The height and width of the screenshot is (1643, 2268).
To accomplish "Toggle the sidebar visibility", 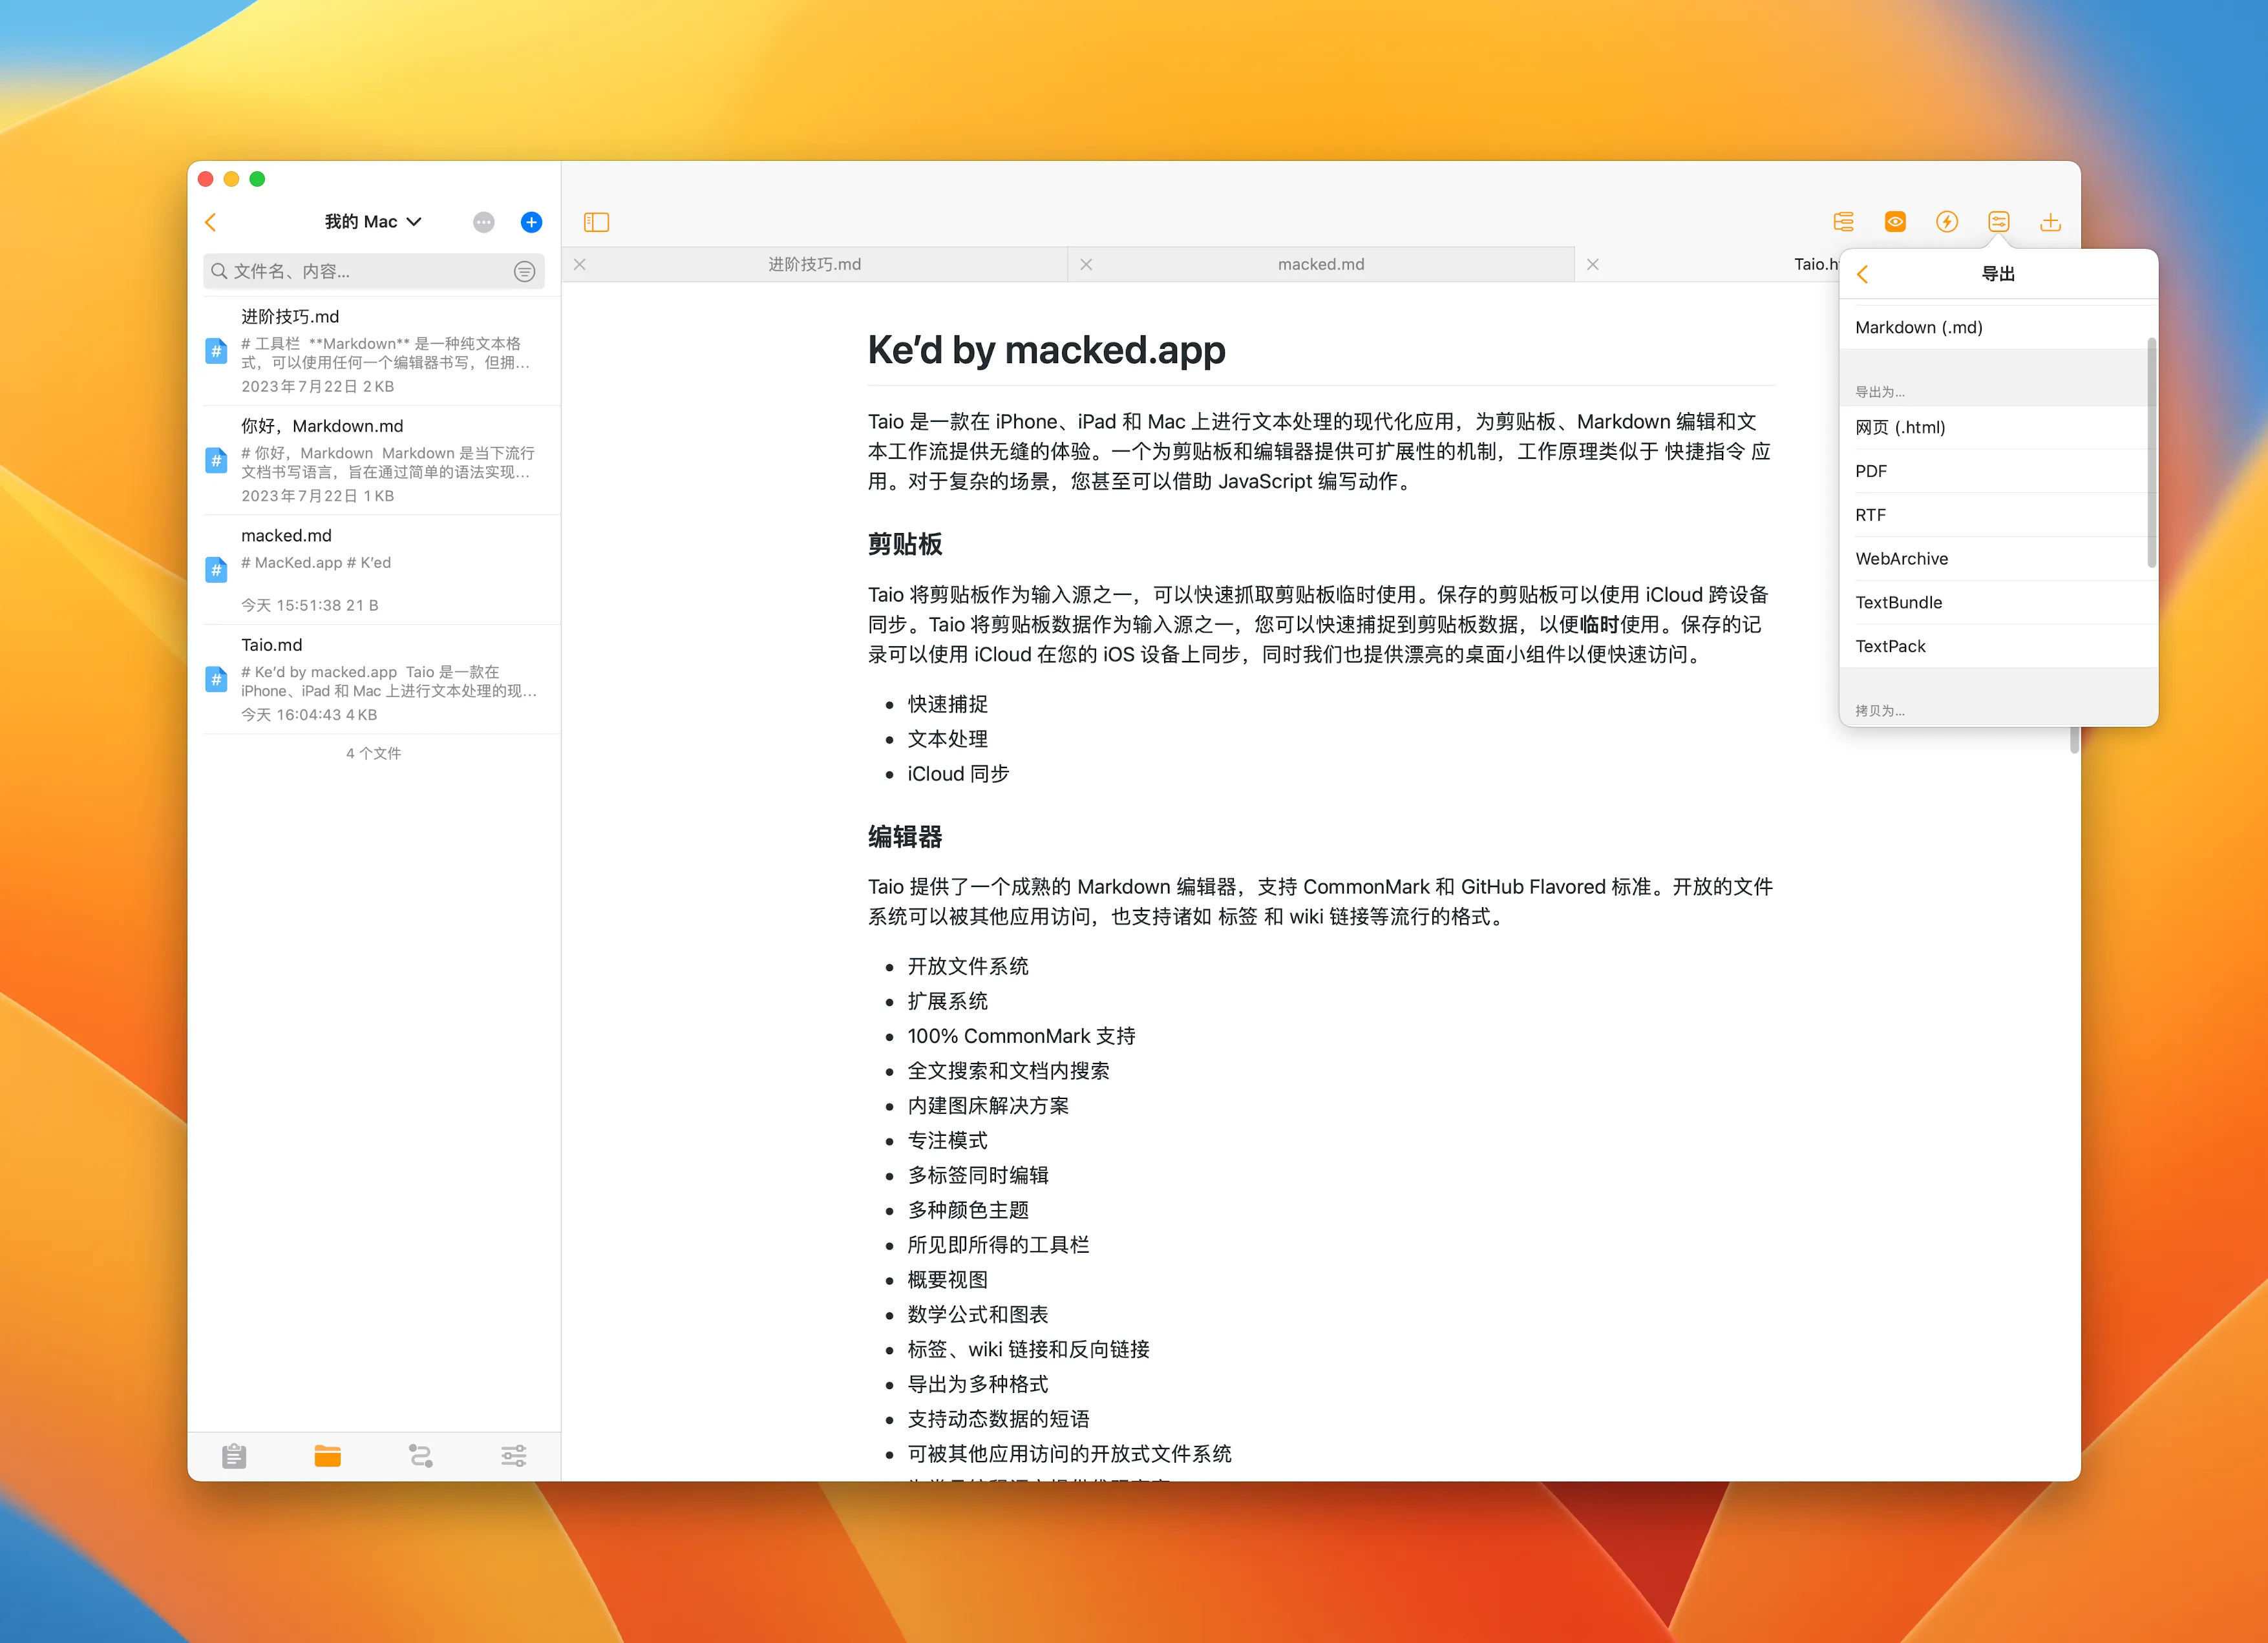I will (x=597, y=222).
